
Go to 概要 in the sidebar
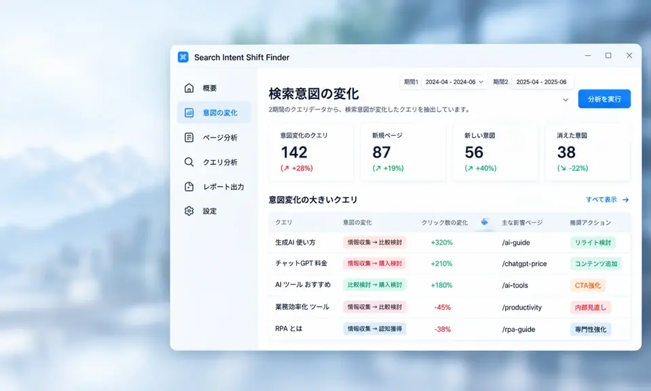point(214,88)
